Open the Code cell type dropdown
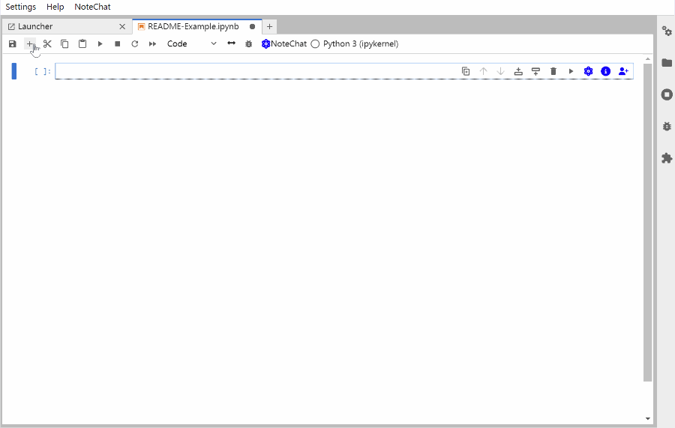Image resolution: width=675 pixels, height=428 pixels. coord(191,44)
